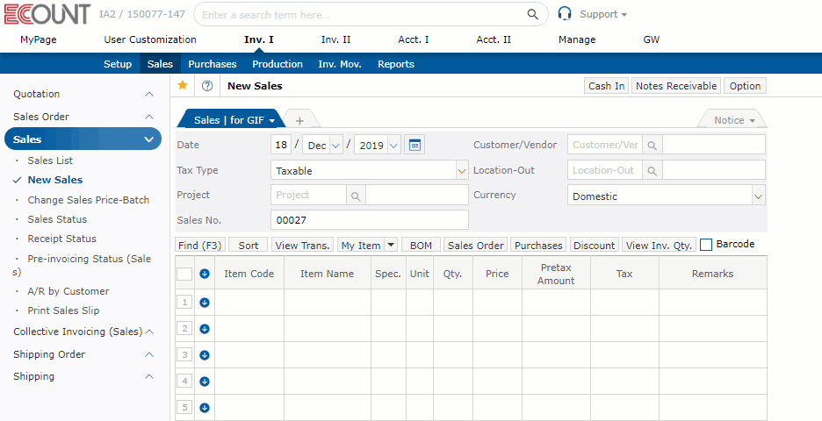Open the date calendar picker icon
The image size is (822, 421).
pos(415,145)
